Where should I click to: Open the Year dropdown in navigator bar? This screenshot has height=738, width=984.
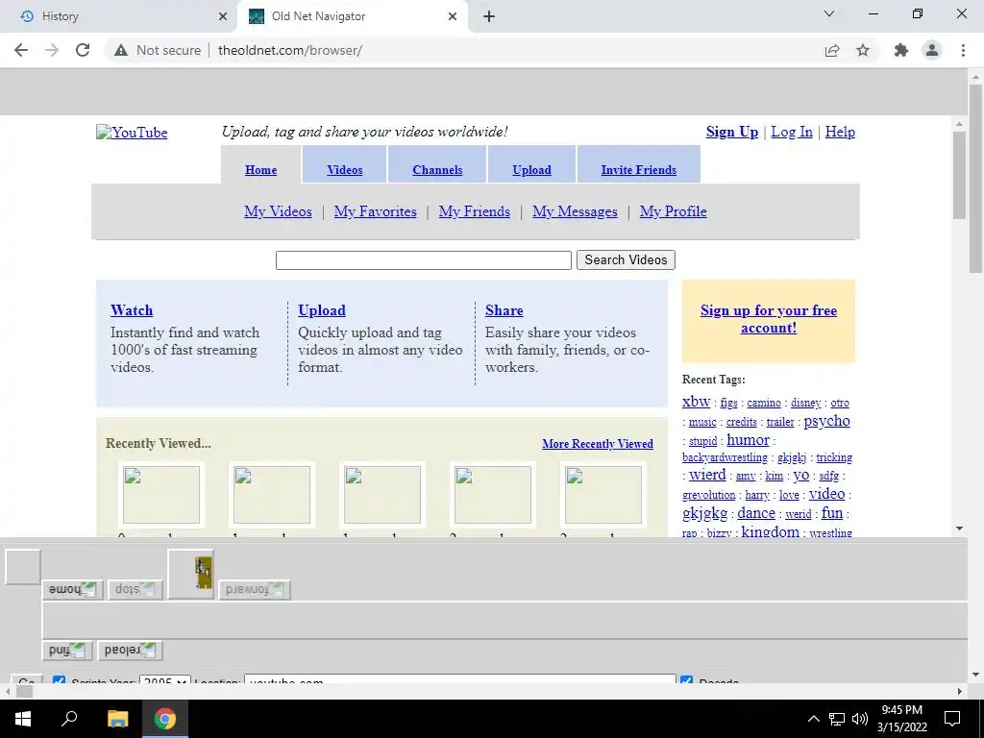(x=165, y=679)
